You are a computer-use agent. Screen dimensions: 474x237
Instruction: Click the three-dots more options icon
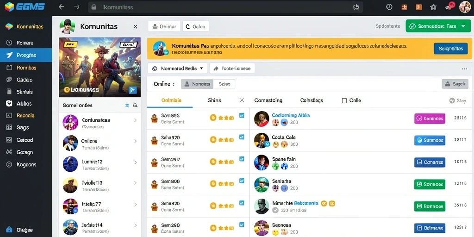coord(465,69)
